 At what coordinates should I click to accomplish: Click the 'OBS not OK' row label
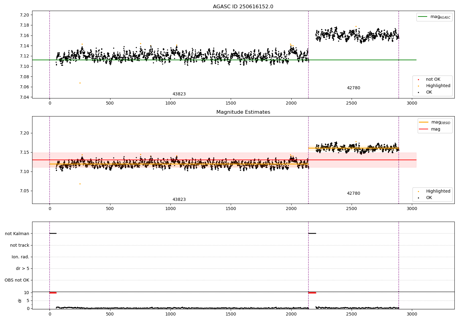17,280
